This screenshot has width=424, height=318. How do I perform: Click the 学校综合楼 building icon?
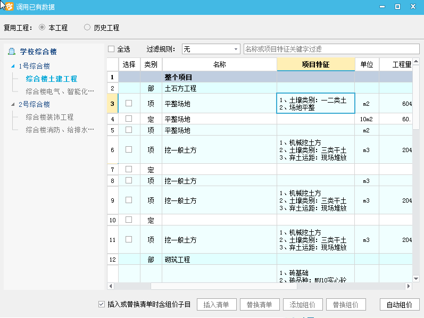pos(12,52)
